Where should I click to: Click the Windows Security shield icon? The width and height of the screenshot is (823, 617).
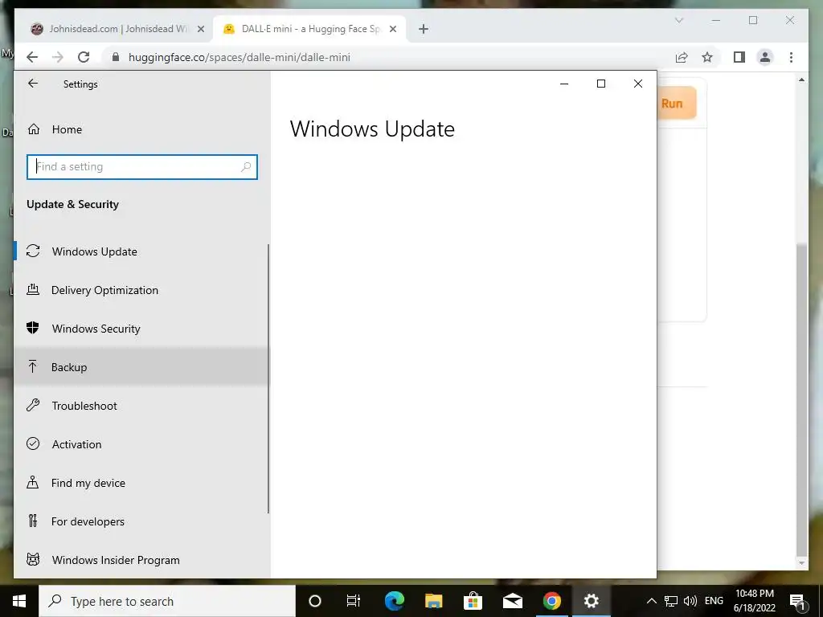[x=33, y=329]
